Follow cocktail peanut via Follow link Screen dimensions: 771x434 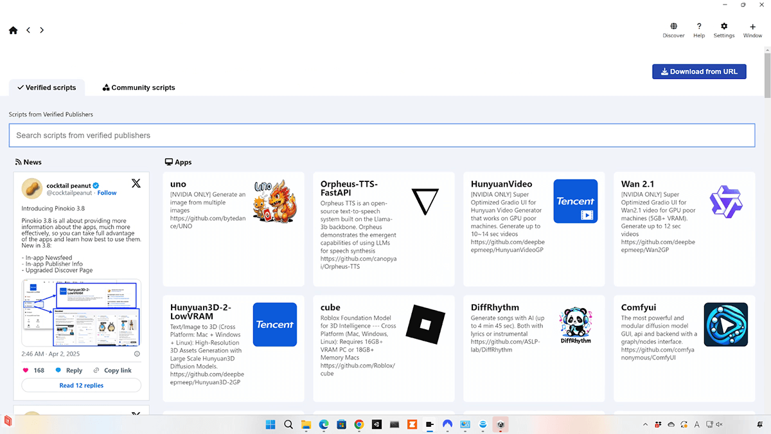[107, 193]
